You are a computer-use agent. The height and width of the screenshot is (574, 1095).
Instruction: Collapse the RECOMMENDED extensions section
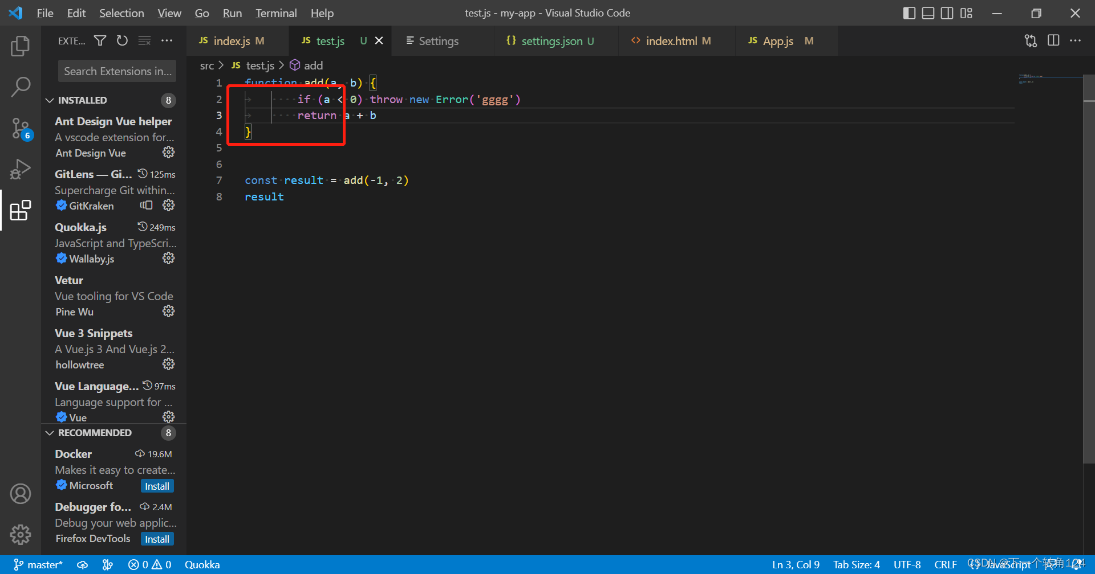click(113, 433)
